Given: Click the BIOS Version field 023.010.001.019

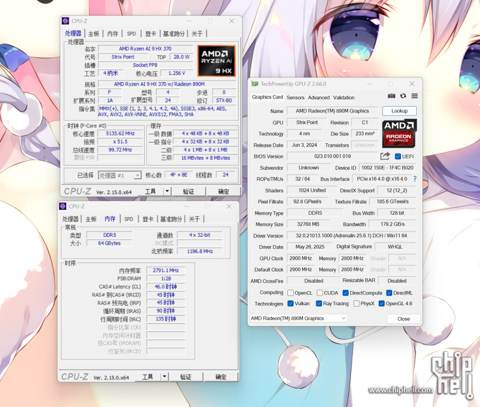Looking at the screenshot, I should (332, 156).
